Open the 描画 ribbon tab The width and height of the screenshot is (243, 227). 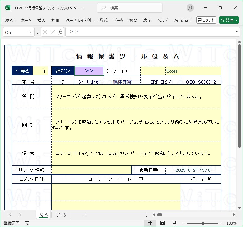pyautogui.click(x=55, y=20)
